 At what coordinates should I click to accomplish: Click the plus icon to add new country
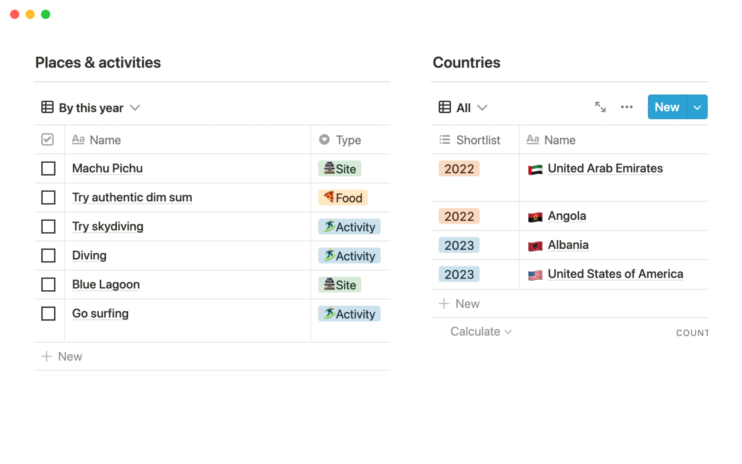[x=444, y=304]
